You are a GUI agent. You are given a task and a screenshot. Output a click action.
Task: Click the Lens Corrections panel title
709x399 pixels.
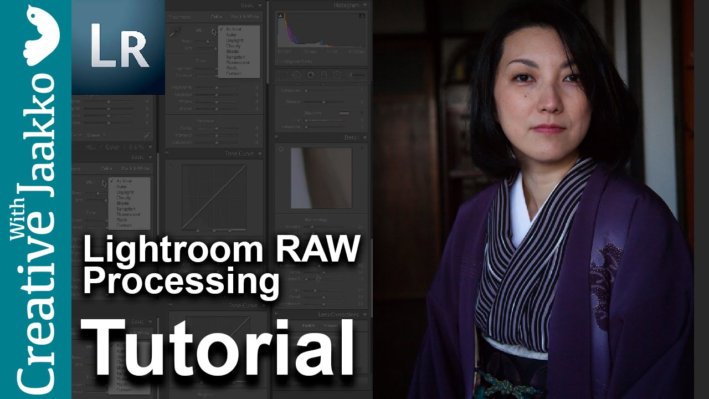tap(338, 315)
